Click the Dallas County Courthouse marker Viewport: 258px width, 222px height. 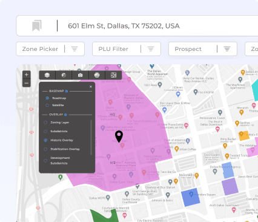(x=127, y=194)
